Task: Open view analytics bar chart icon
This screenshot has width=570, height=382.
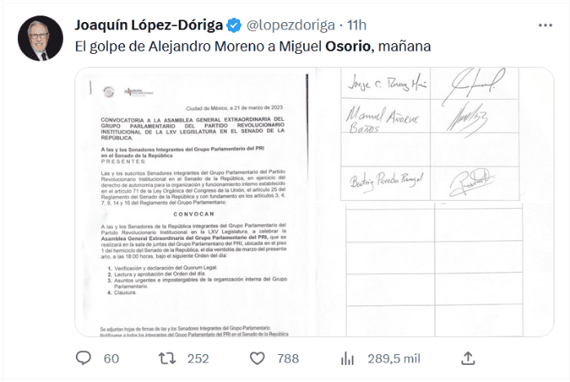Action: (346, 358)
